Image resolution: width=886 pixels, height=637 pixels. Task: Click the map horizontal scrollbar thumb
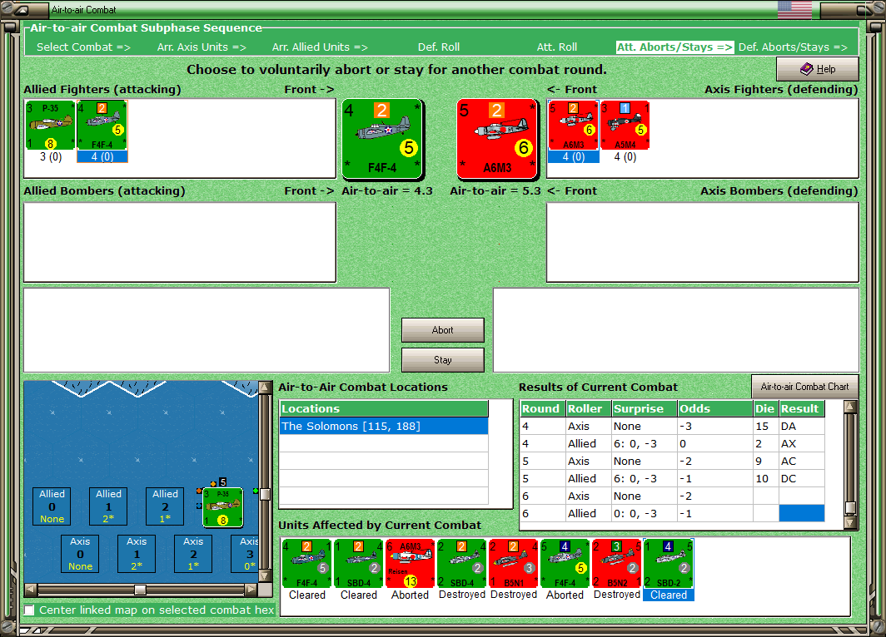[x=140, y=590]
